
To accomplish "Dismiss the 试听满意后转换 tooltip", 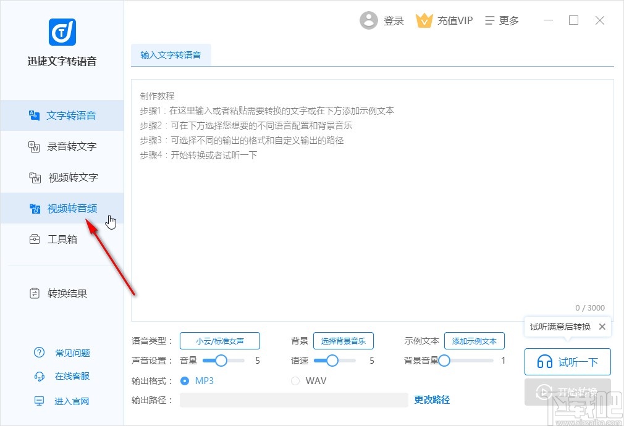I will pyautogui.click(x=602, y=327).
